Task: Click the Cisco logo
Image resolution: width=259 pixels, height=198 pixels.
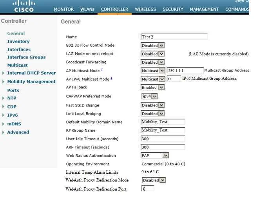Action: click(x=24, y=6)
